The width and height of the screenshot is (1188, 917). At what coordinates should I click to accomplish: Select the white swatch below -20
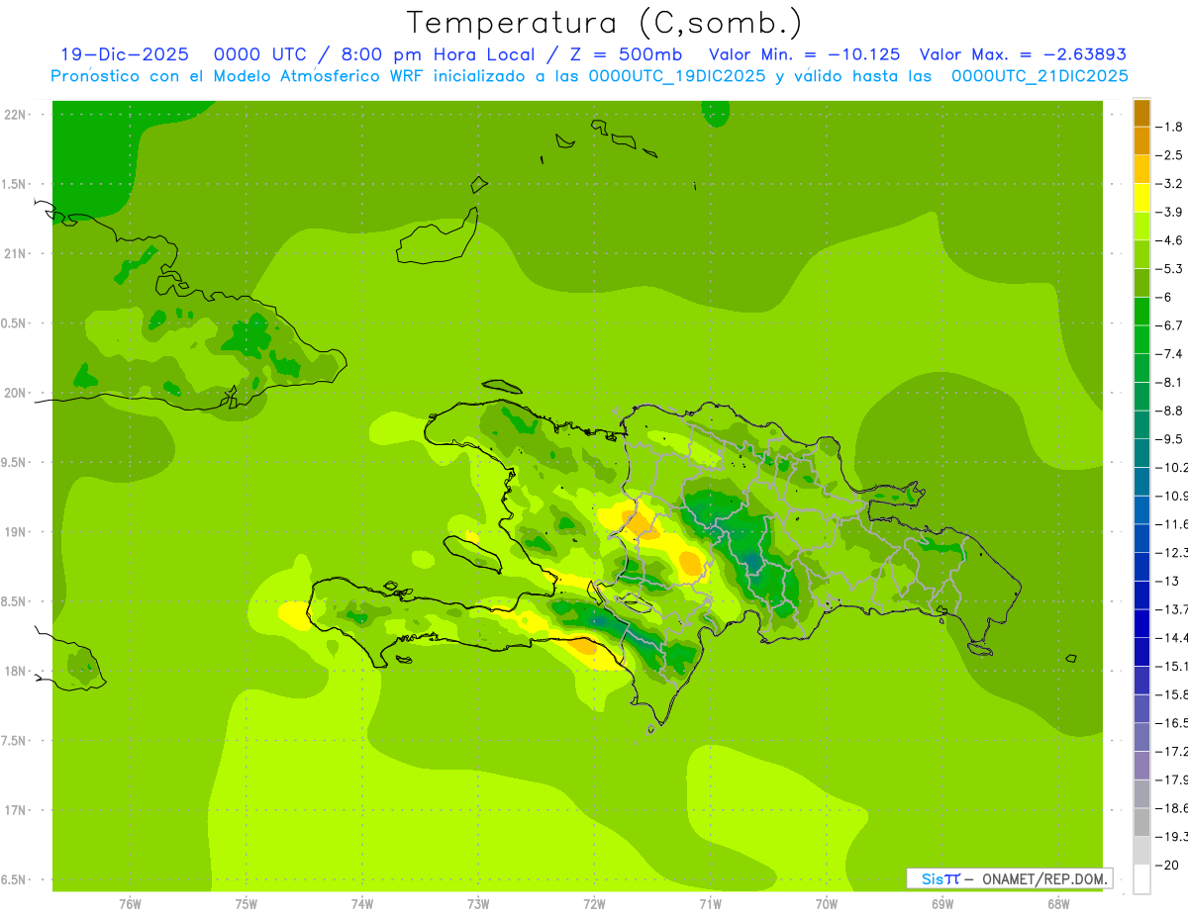click(1141, 879)
